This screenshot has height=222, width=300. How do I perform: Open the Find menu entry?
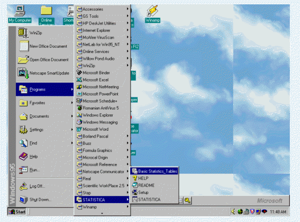pyautogui.click(x=45, y=143)
